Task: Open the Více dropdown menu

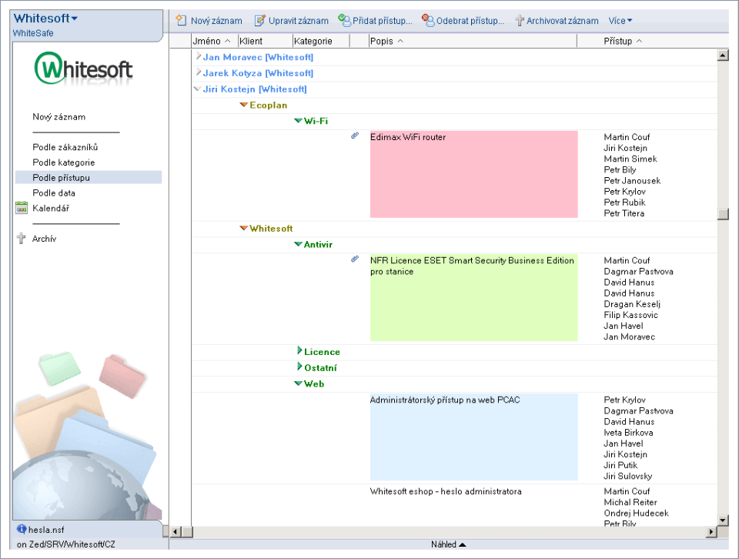Action: coord(620,21)
